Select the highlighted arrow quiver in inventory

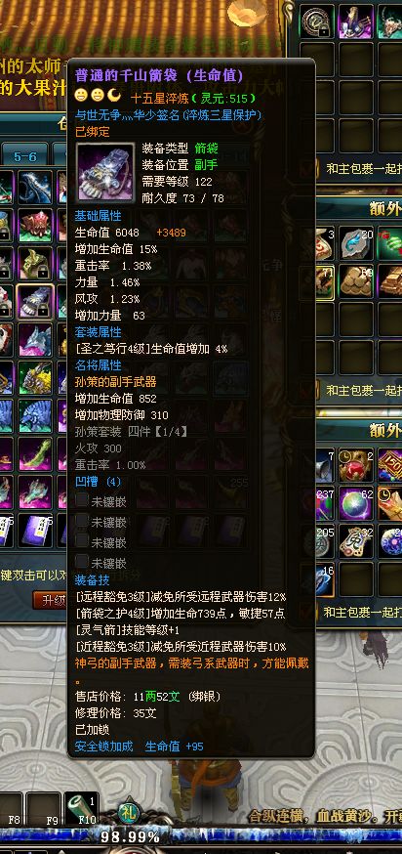tap(35, 302)
